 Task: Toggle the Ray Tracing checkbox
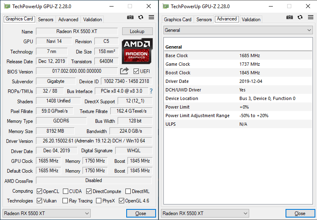[x=65, y=200]
